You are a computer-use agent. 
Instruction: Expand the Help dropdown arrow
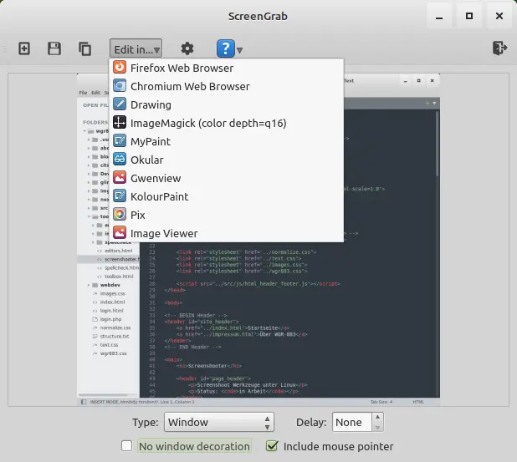pos(240,50)
